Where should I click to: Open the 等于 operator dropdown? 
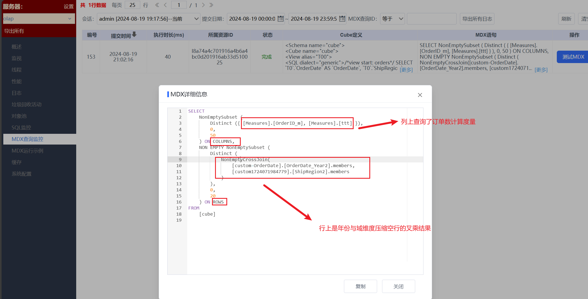(x=392, y=19)
